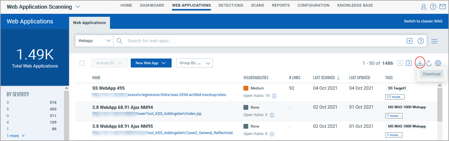Expand the Web Application Scanning module picker
The height and width of the screenshot is (141, 449).
coord(78,7)
